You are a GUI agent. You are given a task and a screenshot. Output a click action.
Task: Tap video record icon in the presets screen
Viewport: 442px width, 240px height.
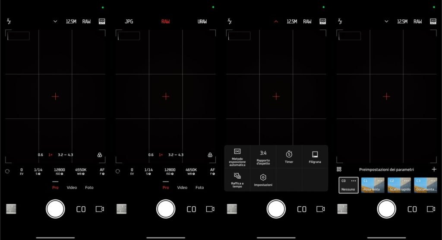431,209
